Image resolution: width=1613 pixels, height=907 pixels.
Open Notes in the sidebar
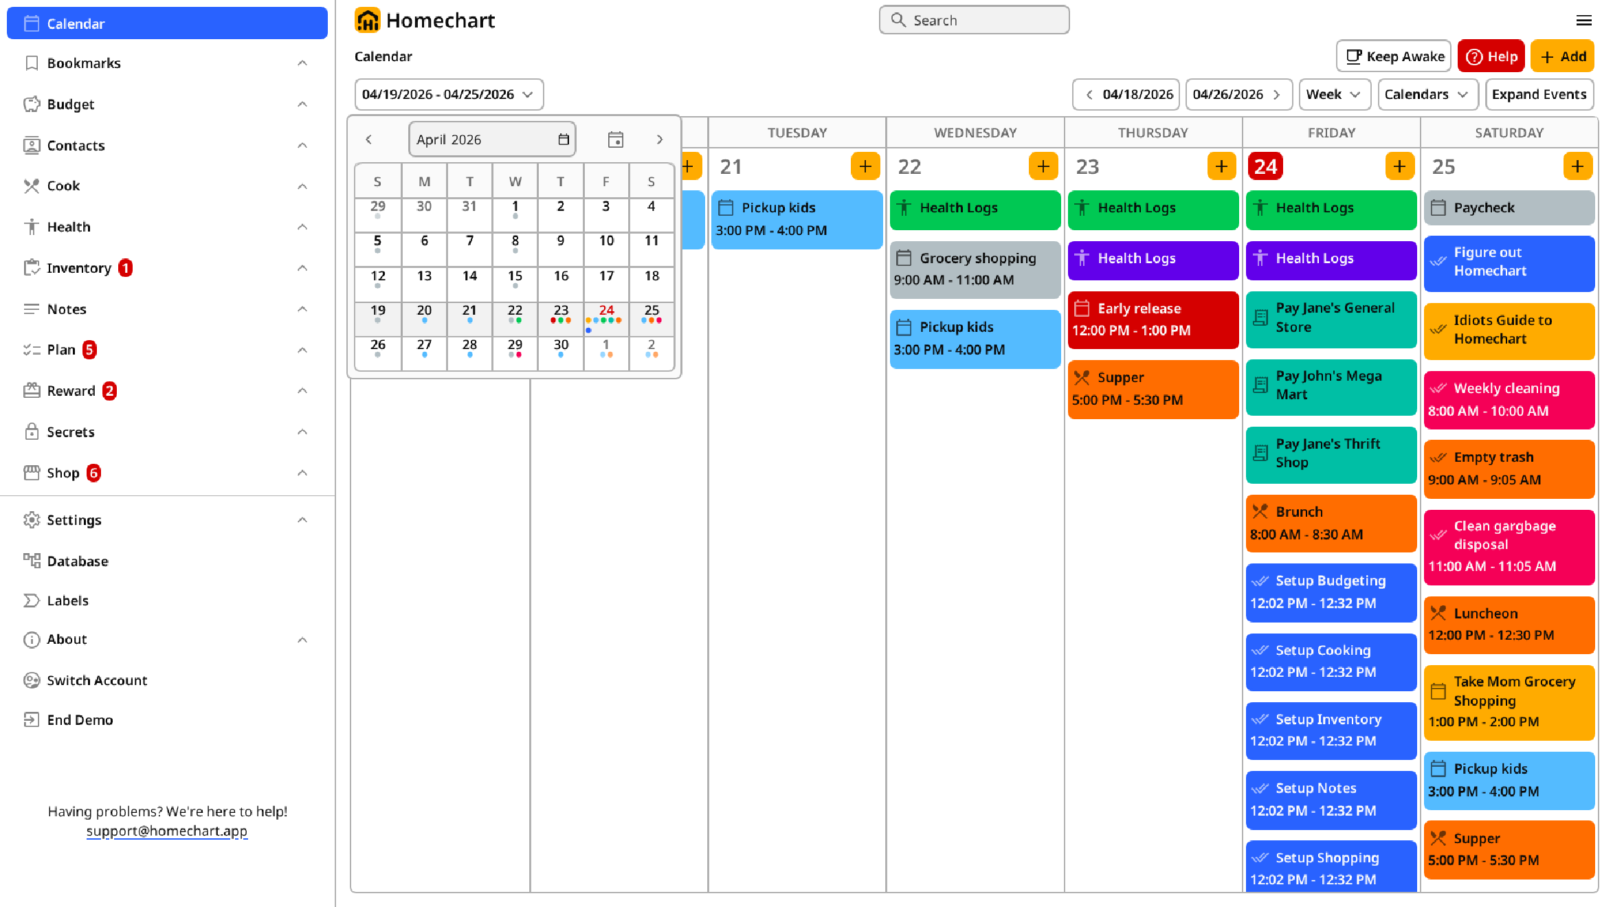point(167,309)
